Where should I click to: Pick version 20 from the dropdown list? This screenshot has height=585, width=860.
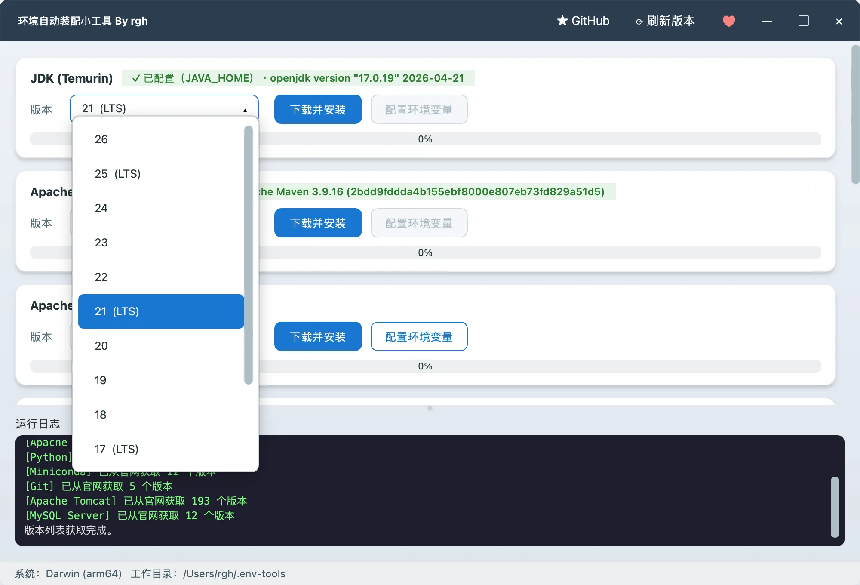161,346
